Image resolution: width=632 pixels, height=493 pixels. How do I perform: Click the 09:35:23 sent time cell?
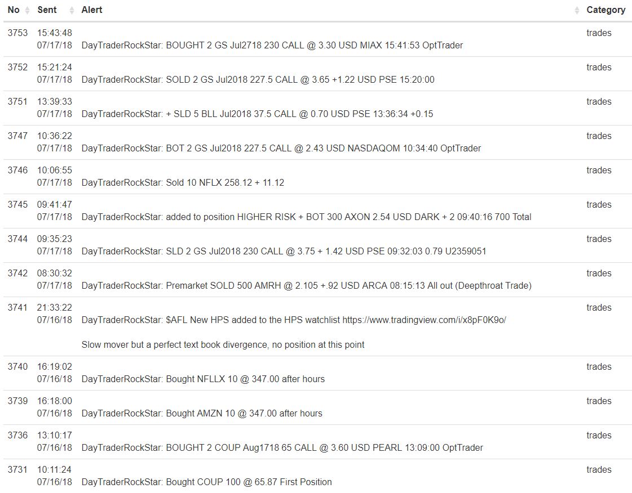pyautogui.click(x=55, y=239)
